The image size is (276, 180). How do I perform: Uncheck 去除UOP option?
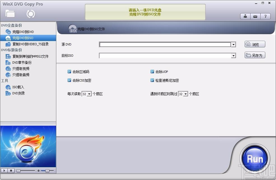point(152,71)
